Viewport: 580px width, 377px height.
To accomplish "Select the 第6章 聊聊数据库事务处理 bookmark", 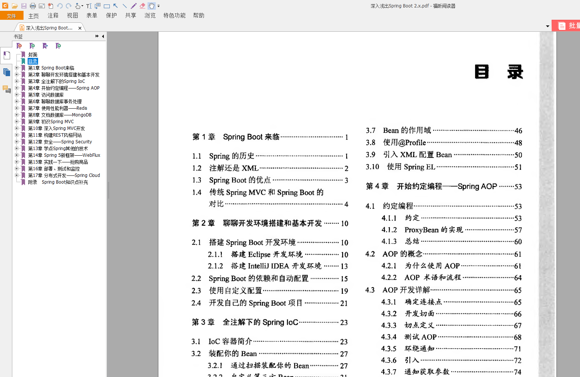I will click(55, 102).
